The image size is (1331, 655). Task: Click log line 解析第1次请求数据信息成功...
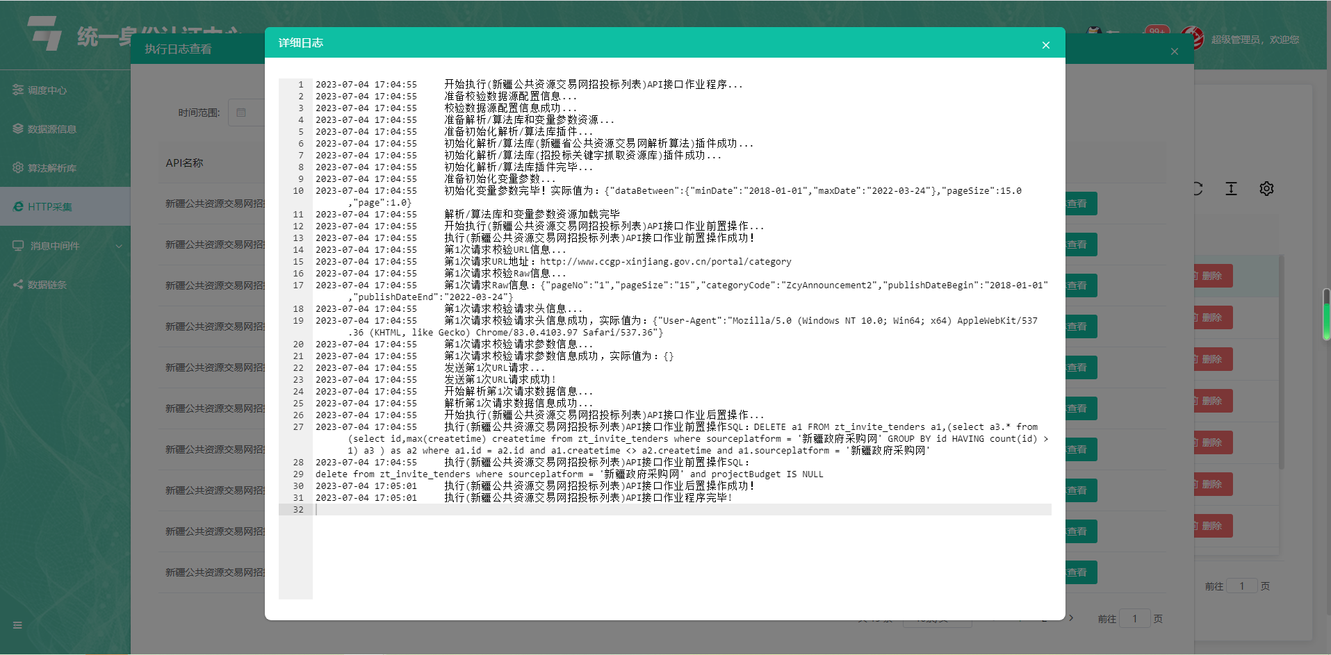(x=518, y=404)
